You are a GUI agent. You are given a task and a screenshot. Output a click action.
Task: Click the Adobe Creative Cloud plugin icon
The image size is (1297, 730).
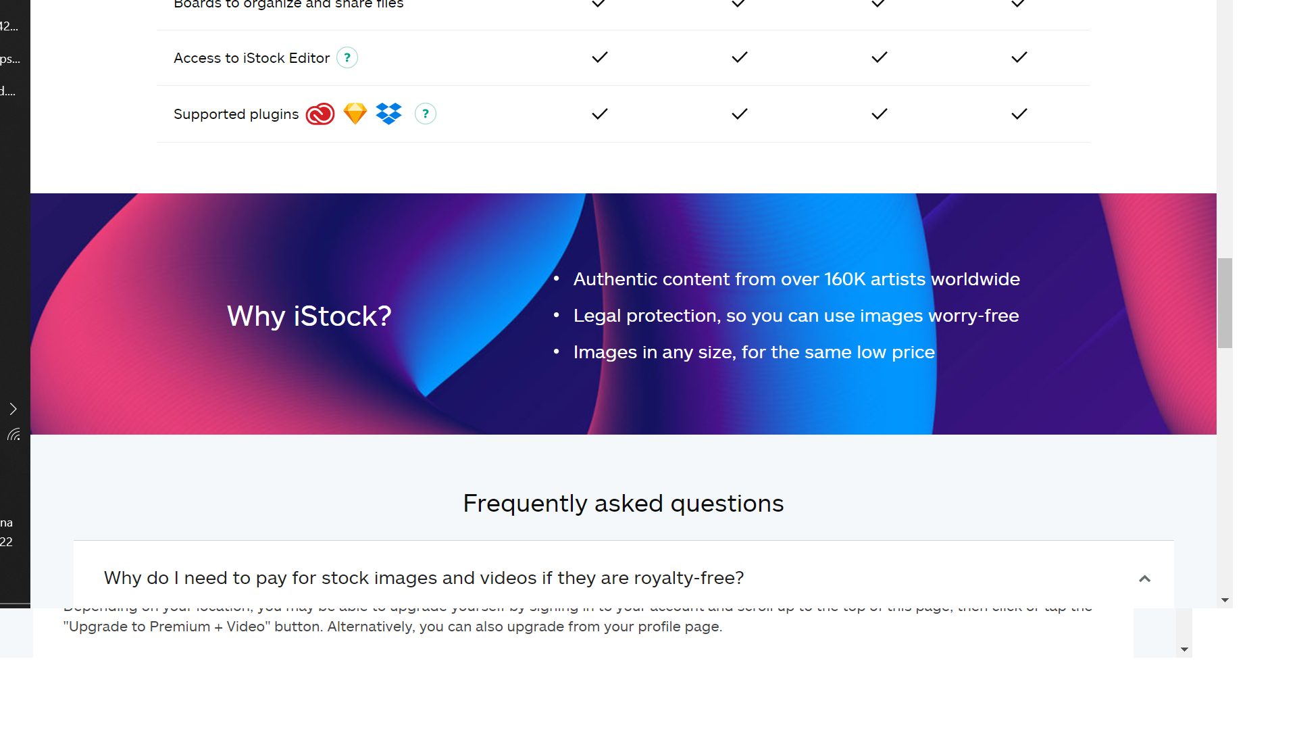coord(320,114)
